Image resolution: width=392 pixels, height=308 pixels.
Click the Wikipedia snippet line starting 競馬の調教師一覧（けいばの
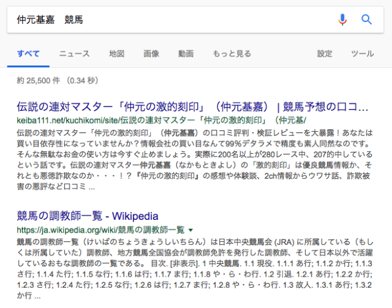click(x=195, y=242)
